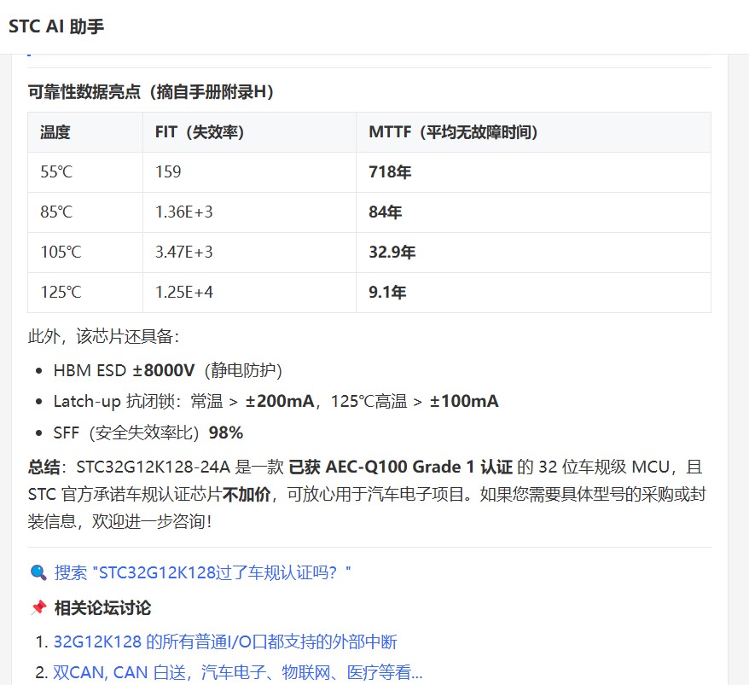
Task: Click the FIT value 1.36E+3
Action: (x=184, y=212)
